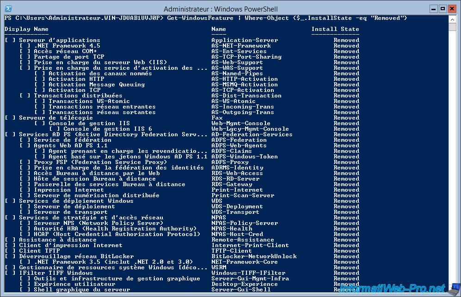This screenshot has width=461, height=297.
Task: Click Server-Gui-Shell feature name
Action: point(241,290)
